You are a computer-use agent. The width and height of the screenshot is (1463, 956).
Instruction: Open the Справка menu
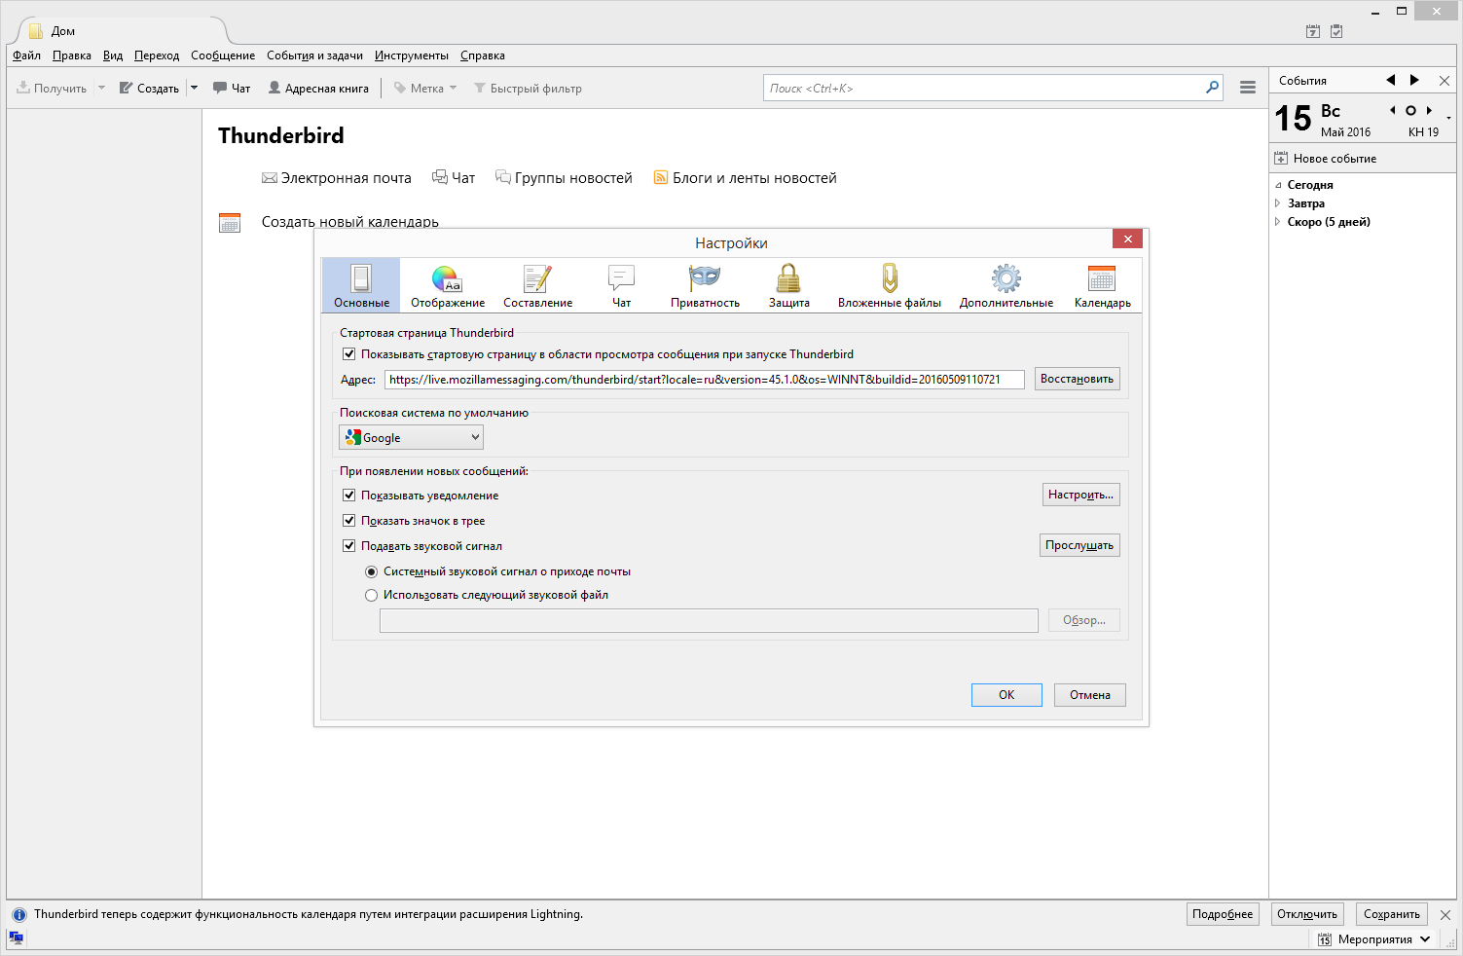click(x=483, y=55)
